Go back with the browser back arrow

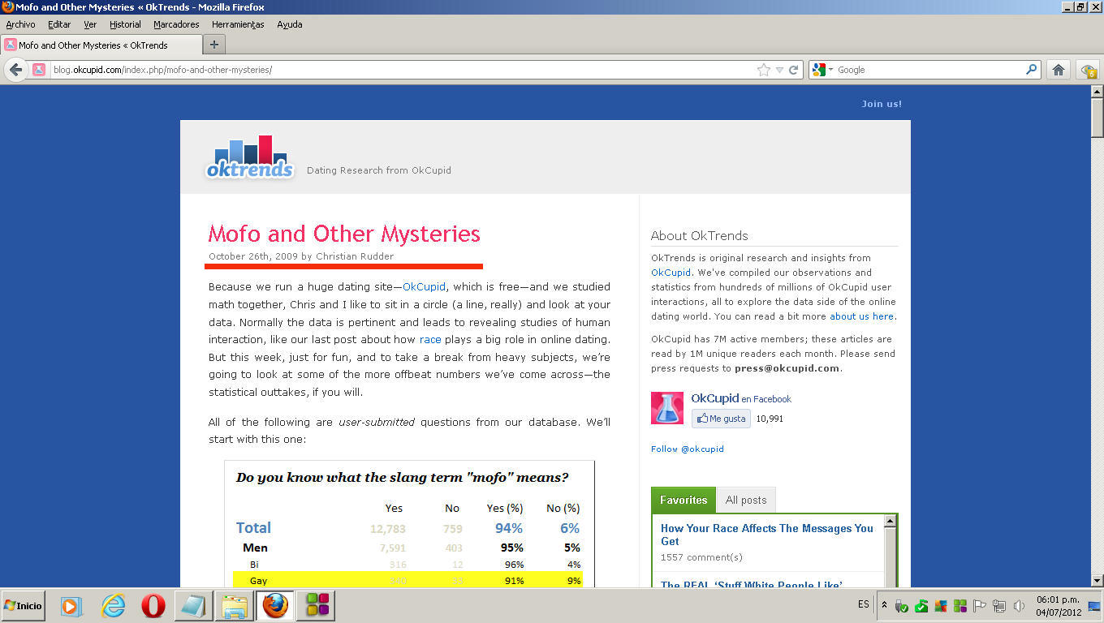[15, 70]
